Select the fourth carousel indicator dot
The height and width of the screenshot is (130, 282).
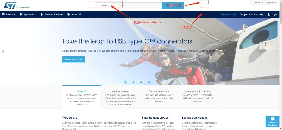click(149, 82)
